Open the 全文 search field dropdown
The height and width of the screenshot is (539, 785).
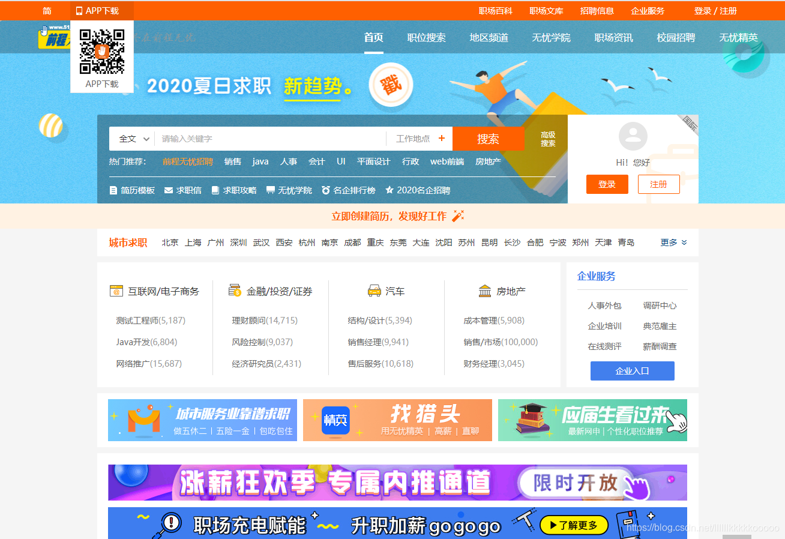pyautogui.click(x=131, y=139)
